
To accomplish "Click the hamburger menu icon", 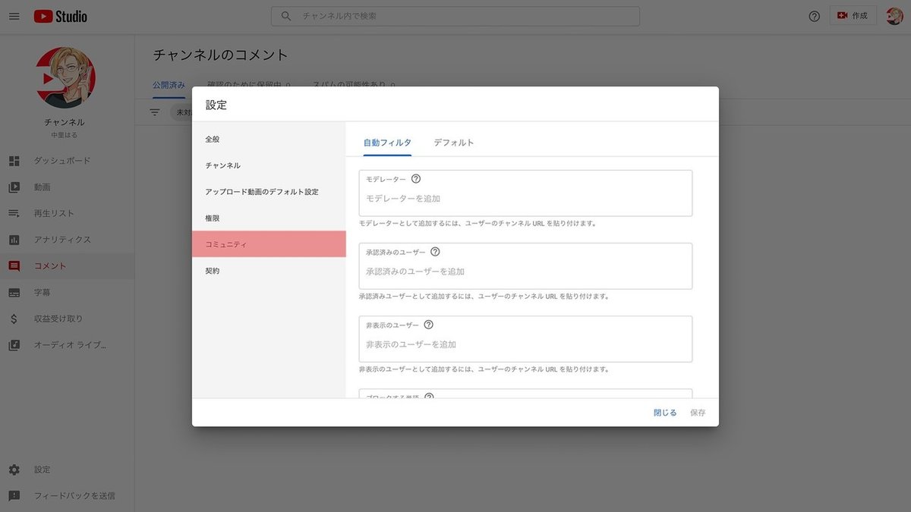I will pyautogui.click(x=14, y=16).
